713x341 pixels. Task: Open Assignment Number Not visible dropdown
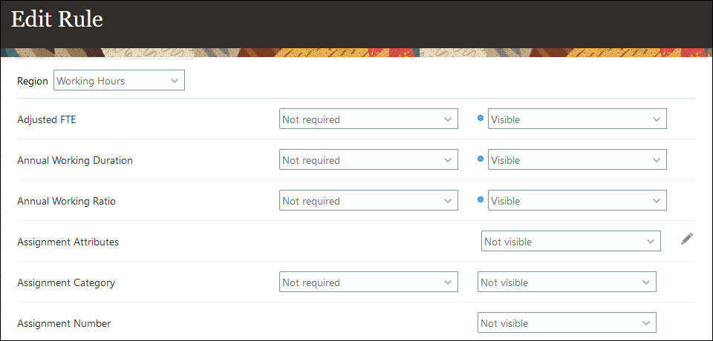(567, 323)
